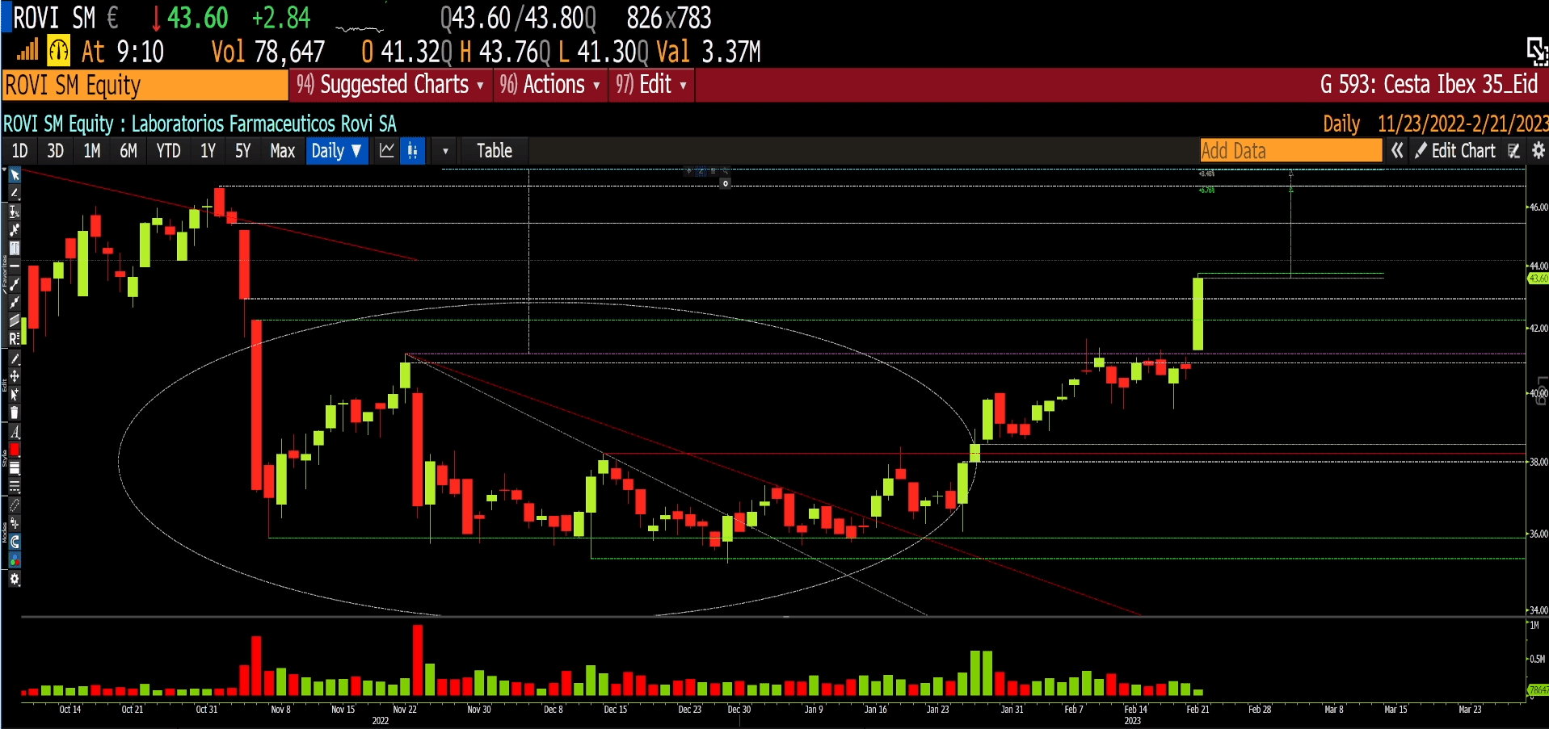Open the Edit menu
The width and height of the screenshot is (1549, 729).
[x=651, y=85]
